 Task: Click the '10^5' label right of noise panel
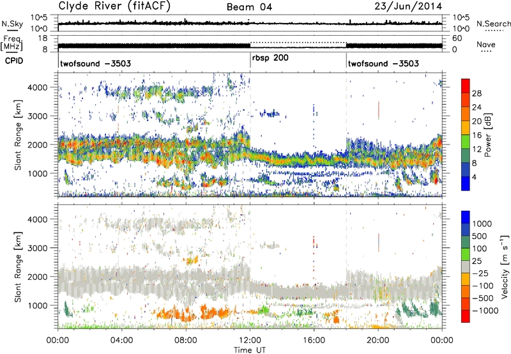[461, 17]
